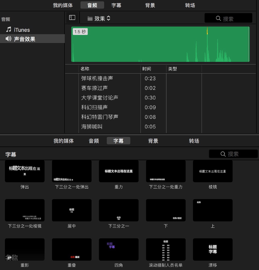Click the folder icon beside 效果
Viewport: 259px width, 270px height.
(90, 18)
